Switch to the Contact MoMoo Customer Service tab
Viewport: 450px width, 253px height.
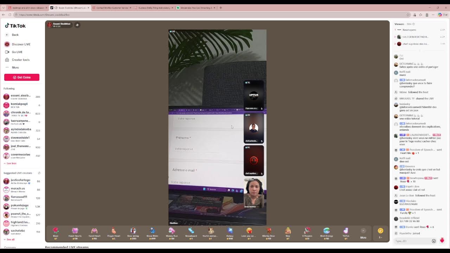click(x=112, y=8)
